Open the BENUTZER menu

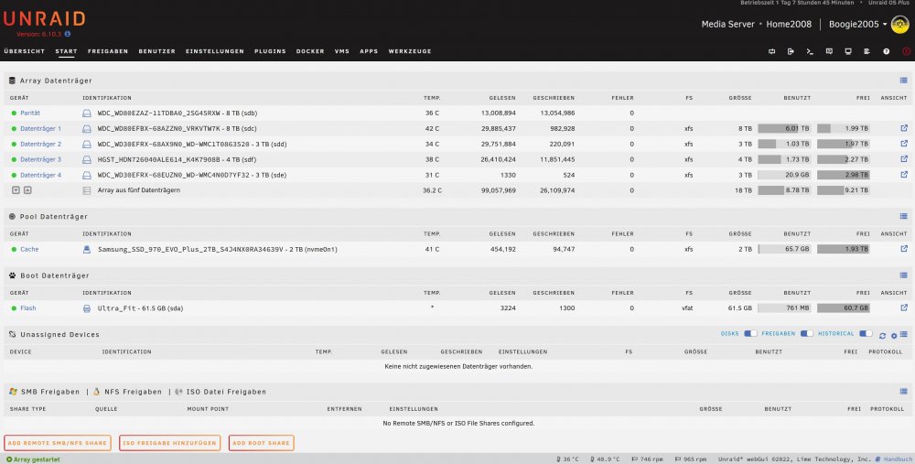pyautogui.click(x=157, y=51)
